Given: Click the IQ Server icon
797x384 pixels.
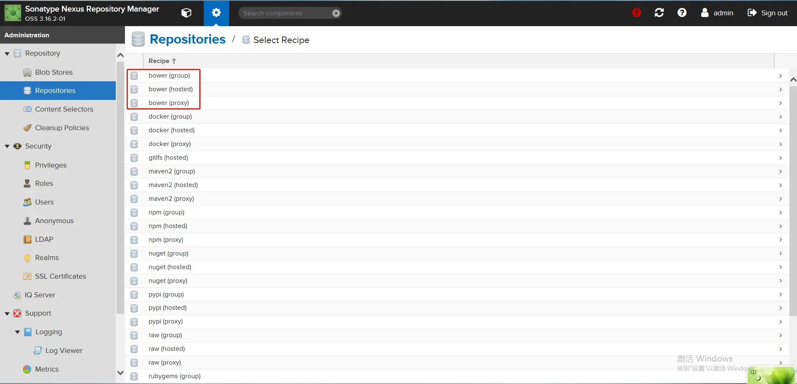Looking at the screenshot, I should (x=17, y=295).
